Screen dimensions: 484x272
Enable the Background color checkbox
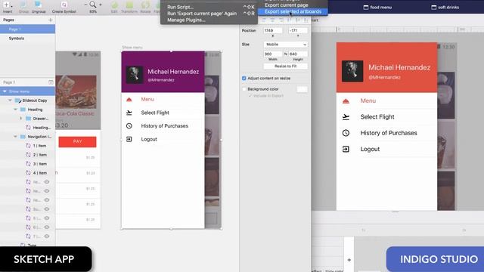[x=244, y=89]
